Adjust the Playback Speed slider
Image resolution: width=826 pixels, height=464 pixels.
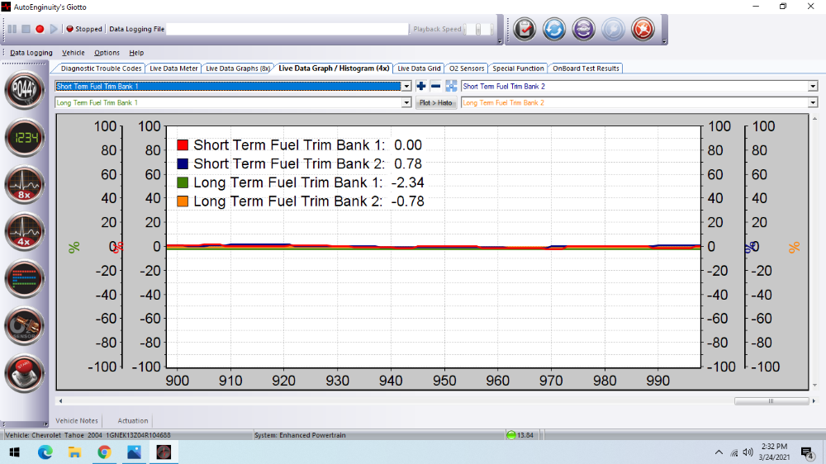[x=478, y=29]
